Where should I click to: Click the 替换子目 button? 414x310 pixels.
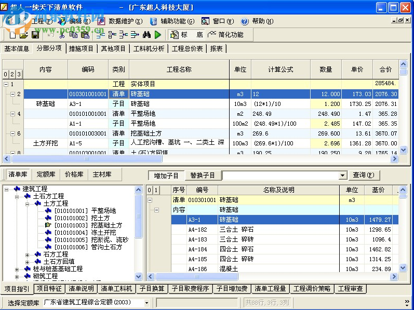(203, 176)
